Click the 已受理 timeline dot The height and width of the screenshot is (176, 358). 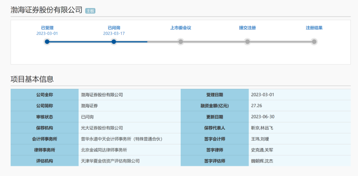coord(47,42)
